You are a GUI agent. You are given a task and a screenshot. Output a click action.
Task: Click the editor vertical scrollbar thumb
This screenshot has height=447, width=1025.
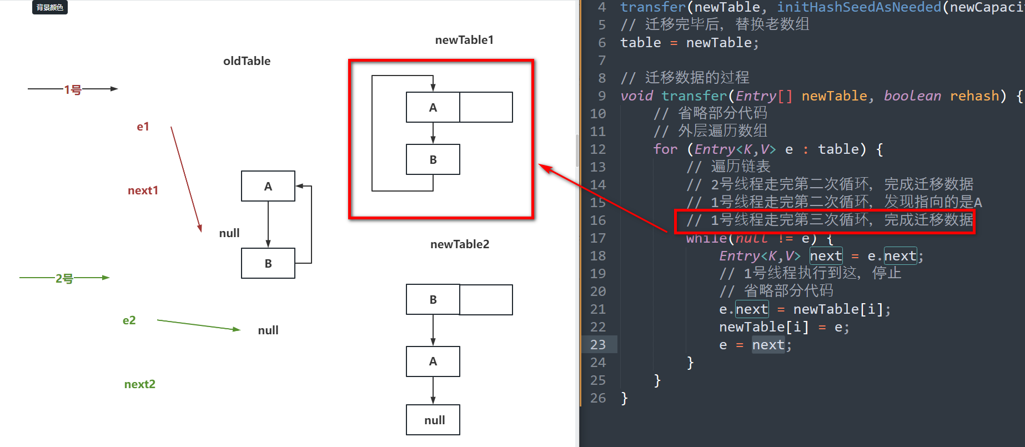coord(577,150)
